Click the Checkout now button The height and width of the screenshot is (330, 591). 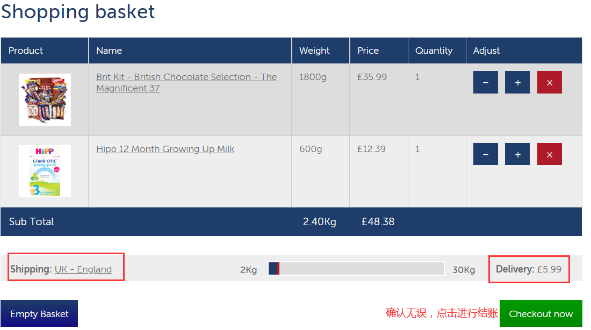coord(540,314)
